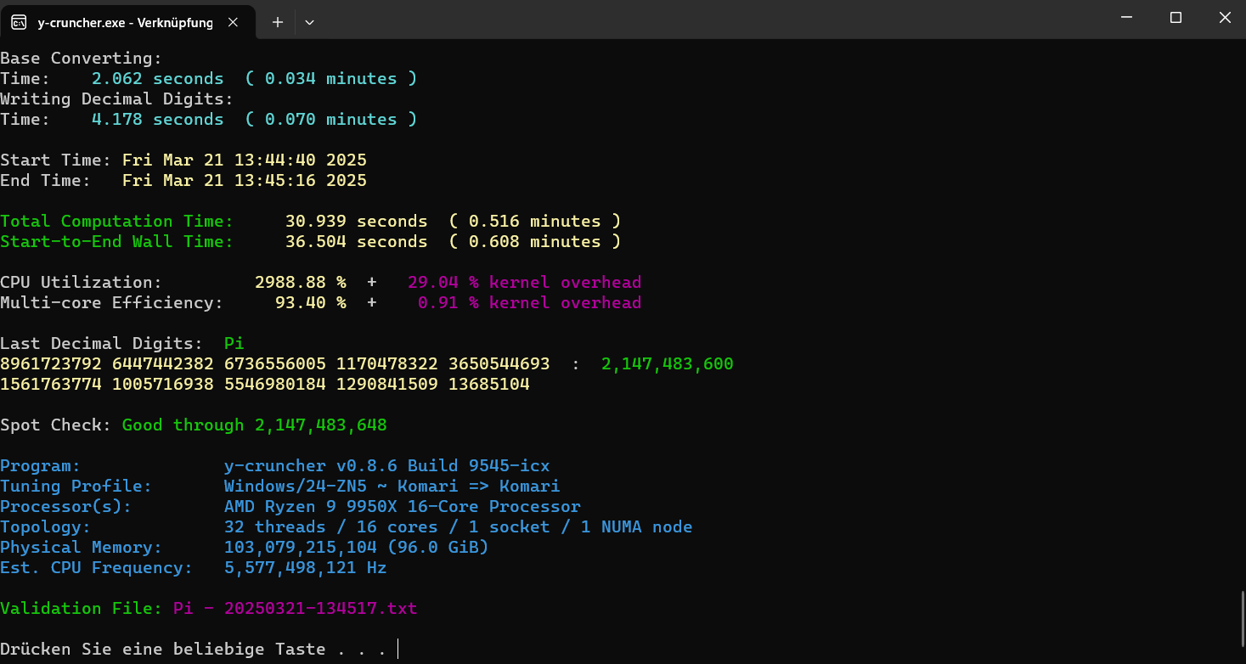The height and width of the screenshot is (664, 1246).
Task: Click the AMD Ryzen 9 9950X processor line
Action: [402, 507]
